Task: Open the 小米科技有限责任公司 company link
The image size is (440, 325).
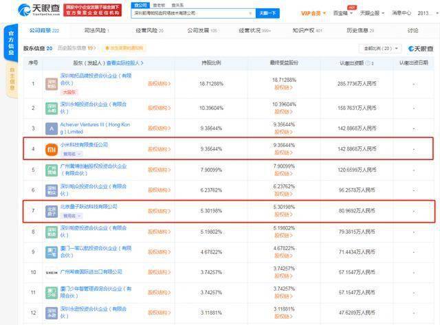Action: pos(84,145)
